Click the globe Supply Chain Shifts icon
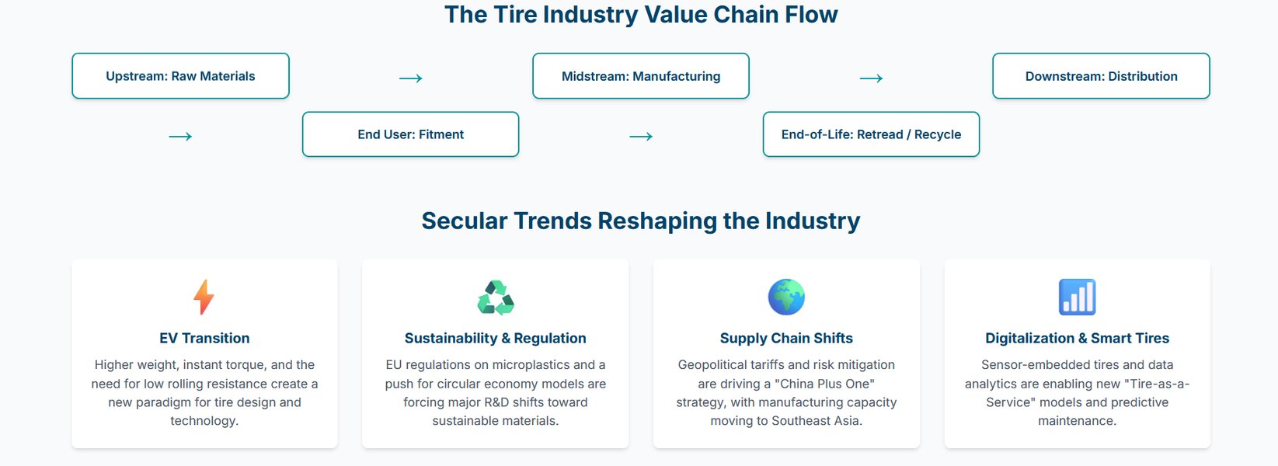This screenshot has width=1278, height=466. pos(786,297)
